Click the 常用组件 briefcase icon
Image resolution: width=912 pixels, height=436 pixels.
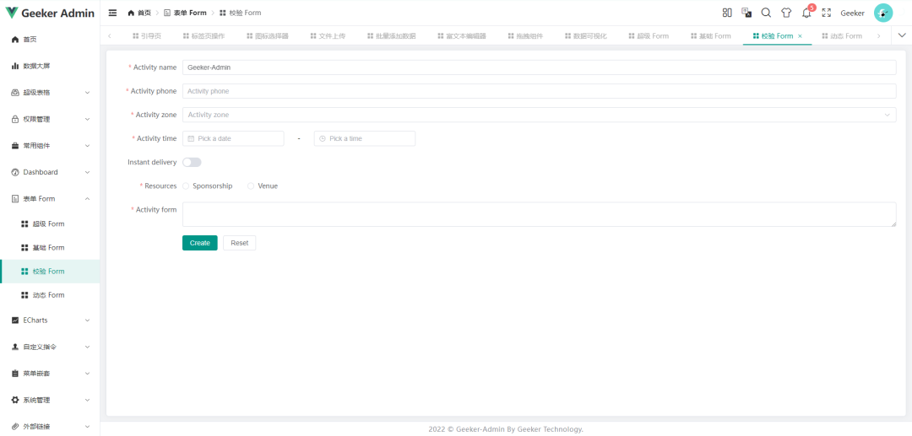[x=15, y=146]
